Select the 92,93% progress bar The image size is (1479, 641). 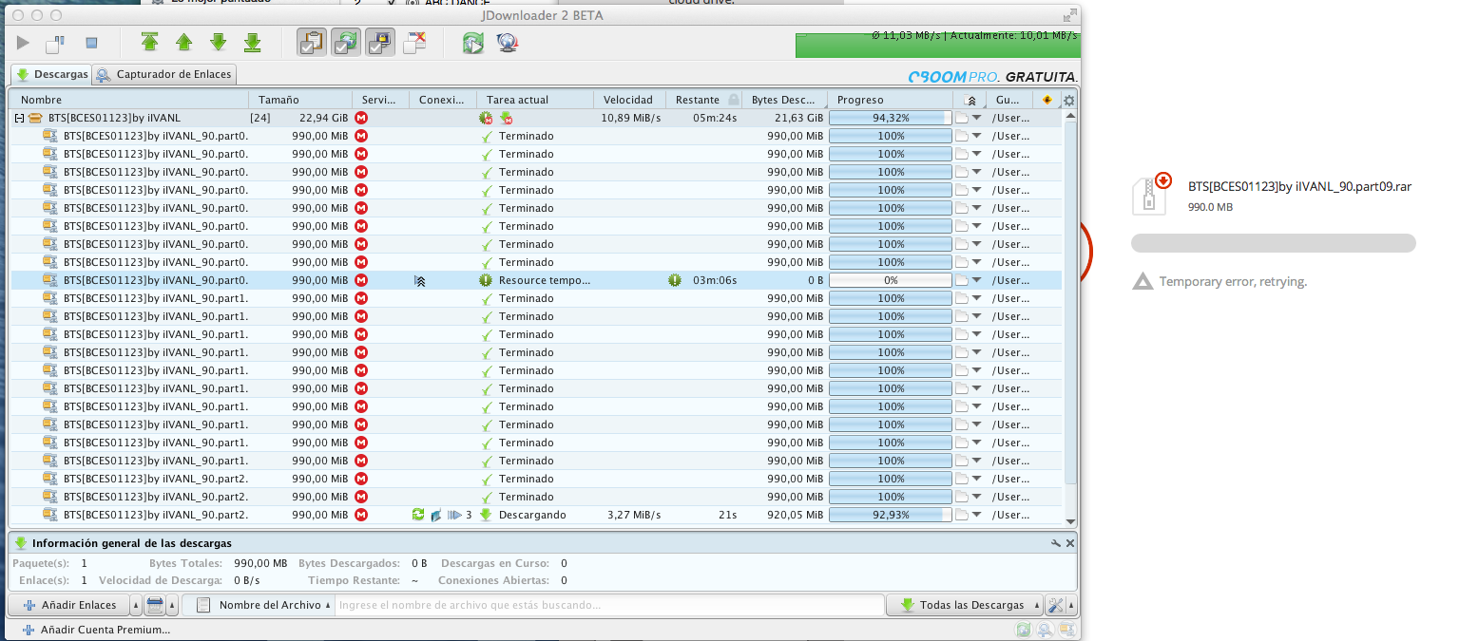891,515
